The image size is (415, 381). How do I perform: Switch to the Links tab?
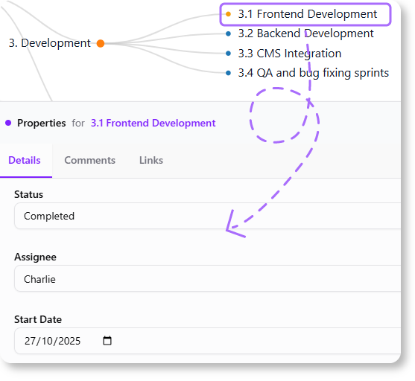[151, 161]
